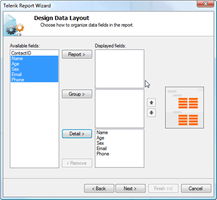Select Email in the Detail fields box
Screen dimensions: 217x200
click(x=119, y=148)
